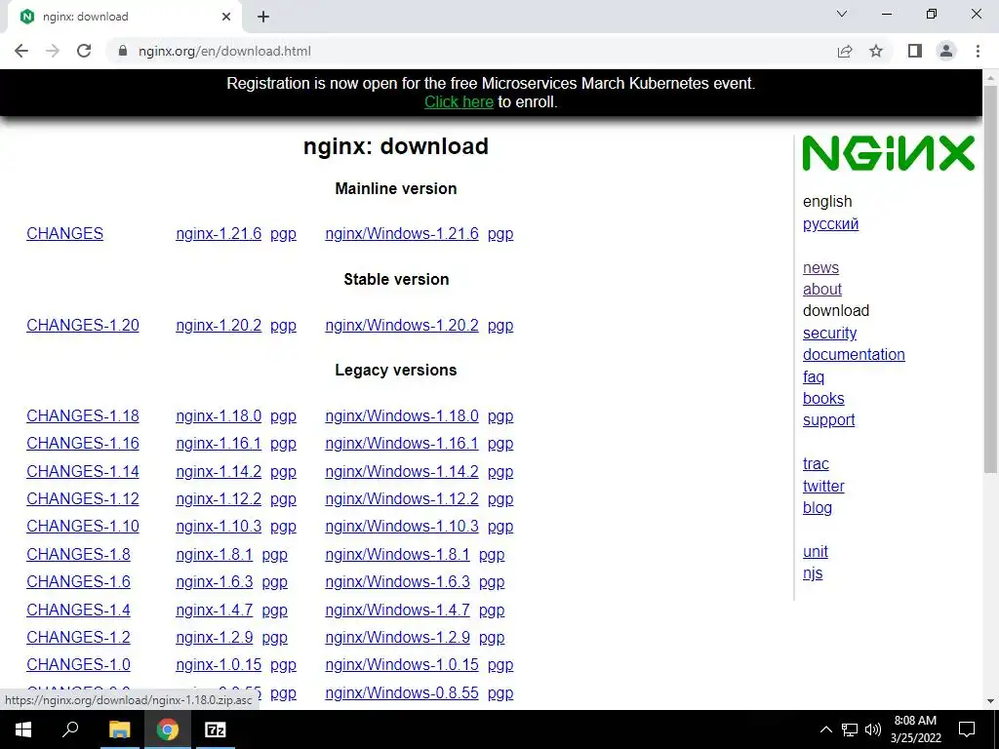Open Chrome three-dot menu

(x=978, y=51)
